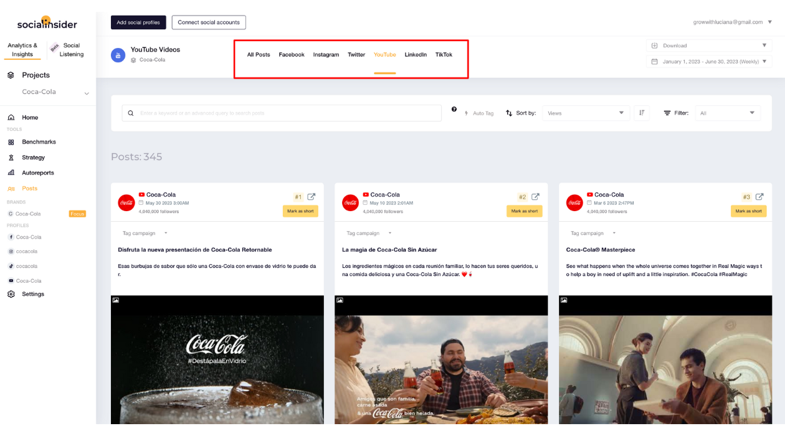Viewport: 785px width, 436px height.
Task: Open external link for post #3
Action: [x=759, y=197]
